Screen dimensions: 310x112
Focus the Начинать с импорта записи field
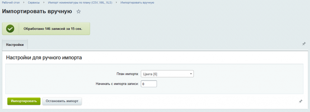149,84
